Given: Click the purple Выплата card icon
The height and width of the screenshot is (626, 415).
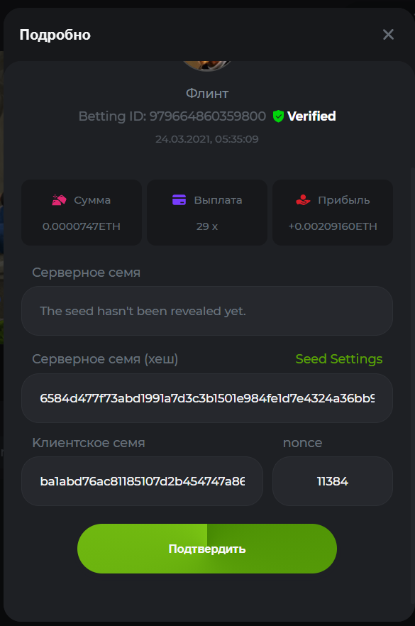Looking at the screenshot, I should coord(179,199).
